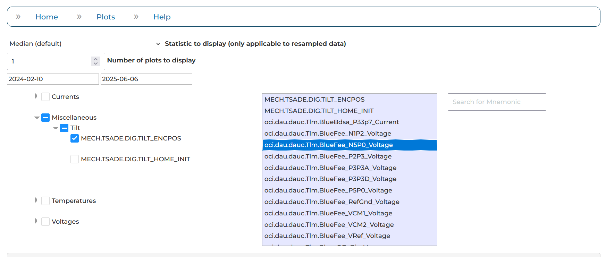Viewport: 606px width, 257px height.
Task: Select BlueFee_P5P0_Voltage list entry
Action: point(350,190)
